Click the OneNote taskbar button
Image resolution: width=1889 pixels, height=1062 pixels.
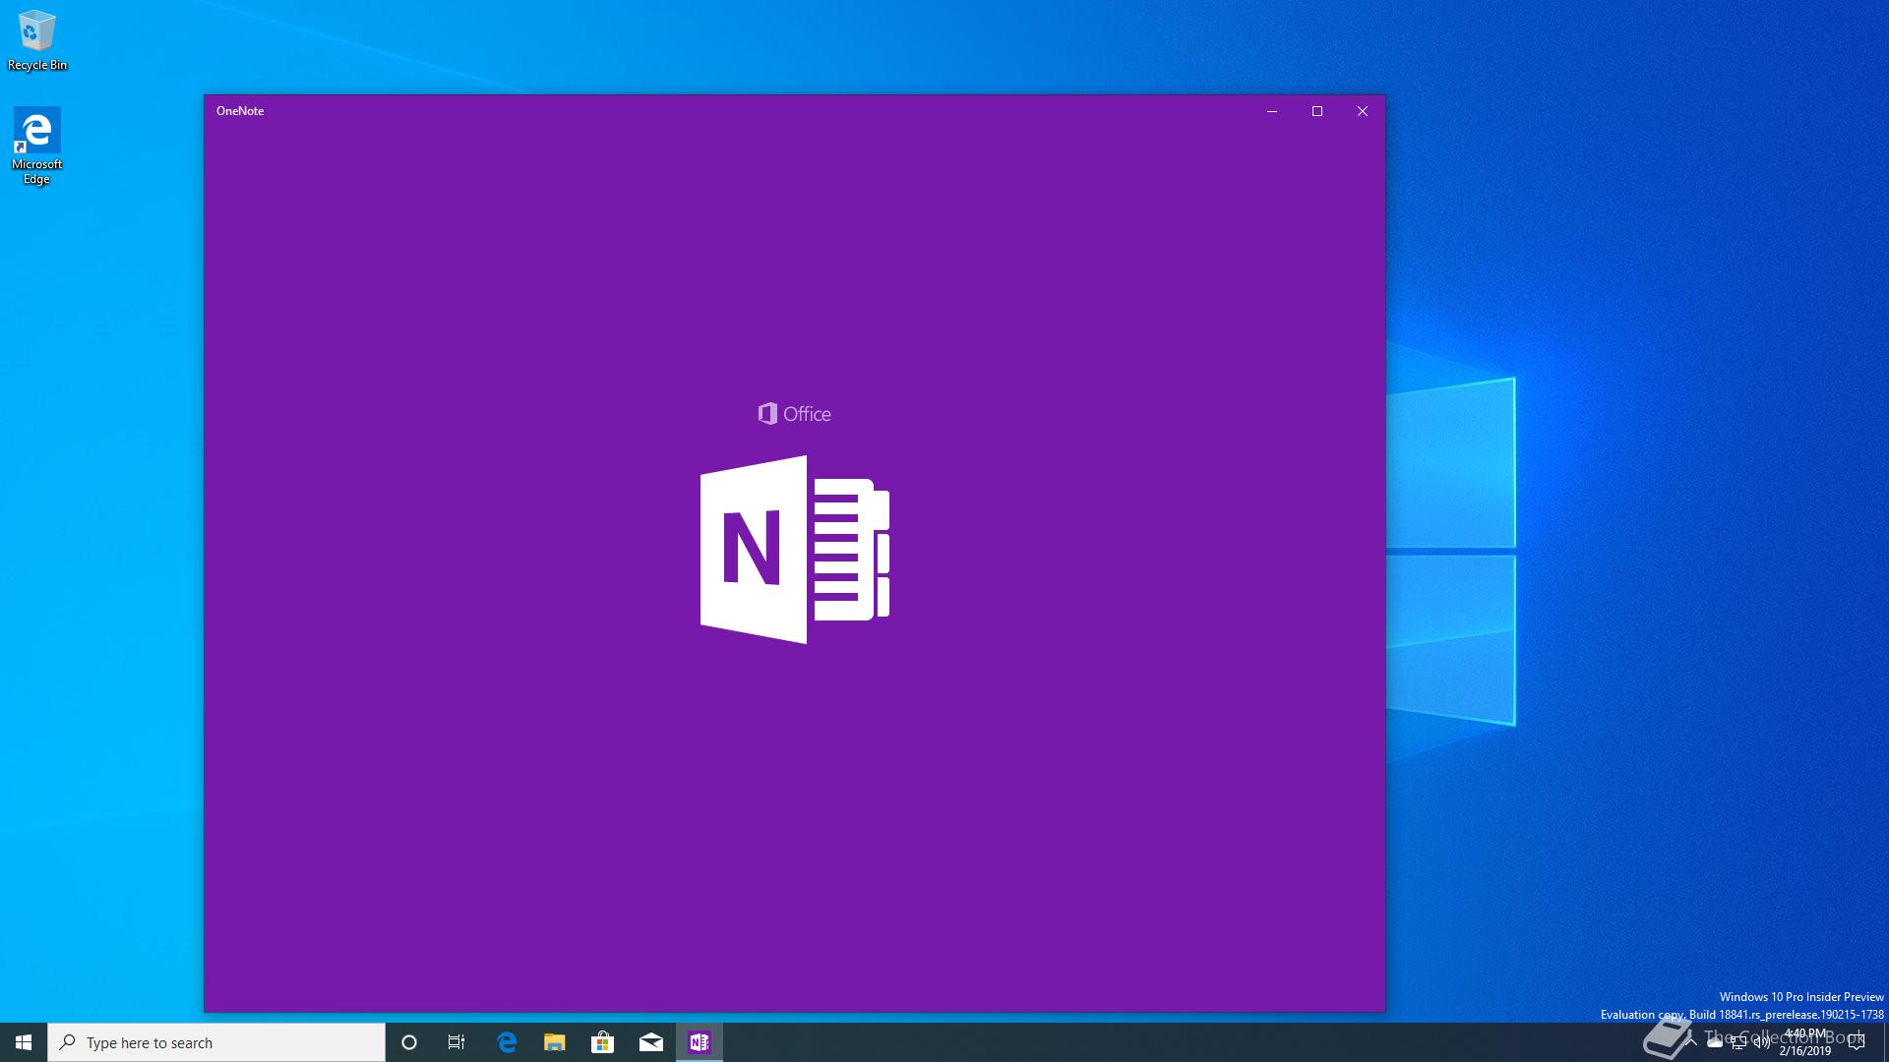[x=700, y=1042]
